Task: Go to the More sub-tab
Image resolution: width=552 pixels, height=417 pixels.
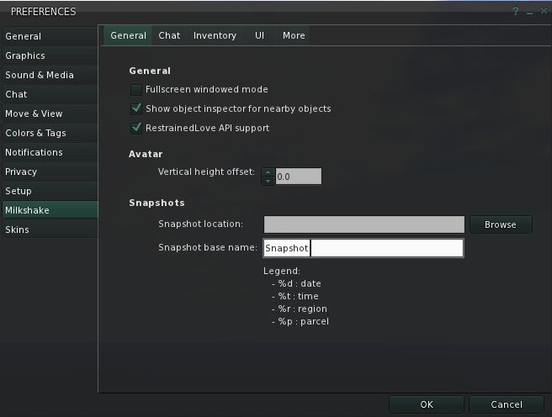Action: click(294, 35)
